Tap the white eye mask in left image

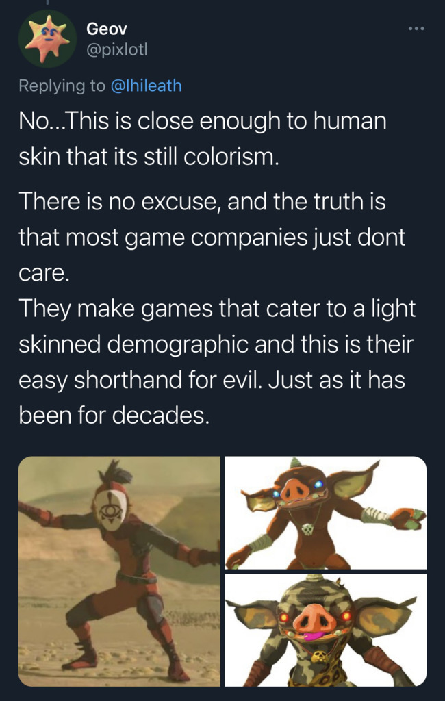pos(112,509)
